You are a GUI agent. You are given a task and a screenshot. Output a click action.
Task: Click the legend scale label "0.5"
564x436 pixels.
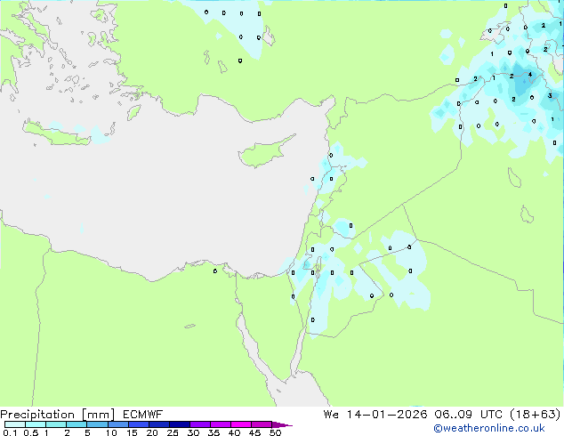31,432
